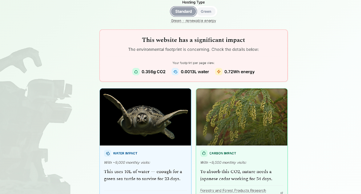The height and width of the screenshot is (194, 361).
Task: Open the external link icon in carbon card
Action: [281, 192]
